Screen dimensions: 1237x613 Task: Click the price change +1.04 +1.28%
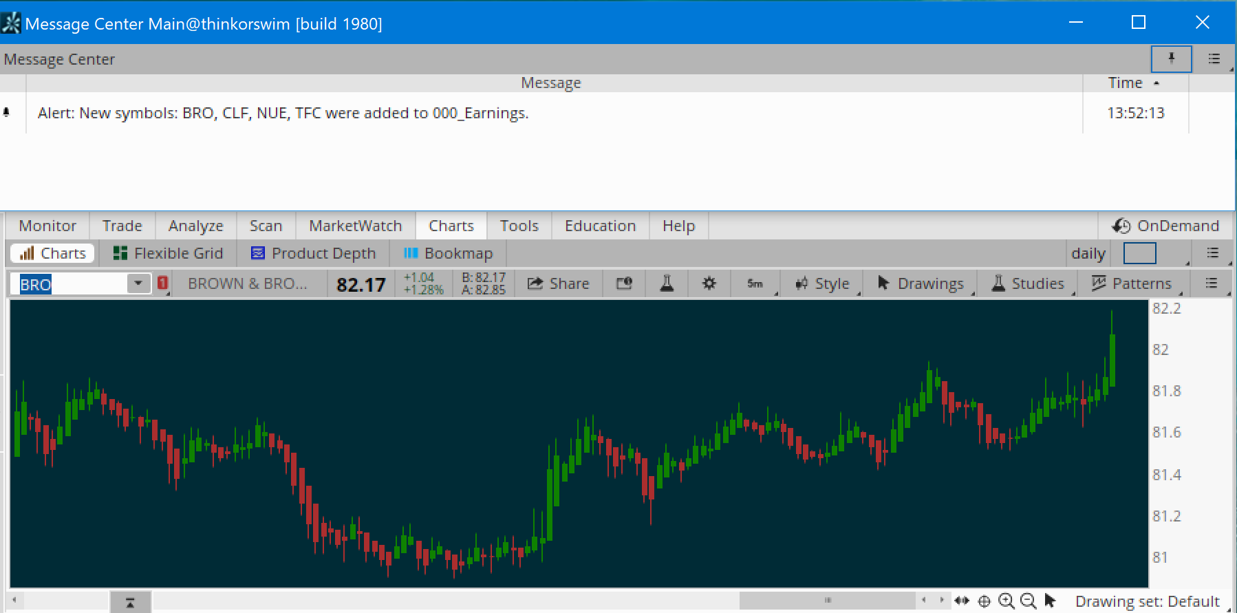pos(423,283)
